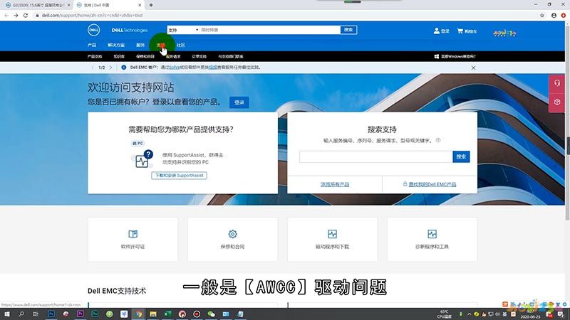Screen dimensions: 570x320
Task: Click the browser forward arrow
Action: 16,15
